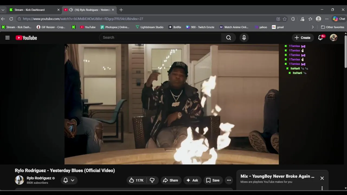Show more favorites overflow chevron
Screen dimensions: 347x195
313,27
